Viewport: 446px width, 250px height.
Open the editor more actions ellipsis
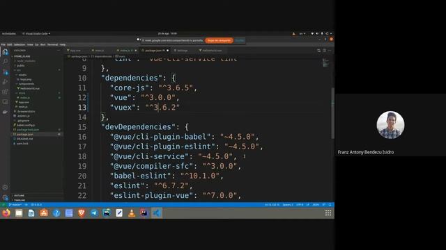(330, 51)
